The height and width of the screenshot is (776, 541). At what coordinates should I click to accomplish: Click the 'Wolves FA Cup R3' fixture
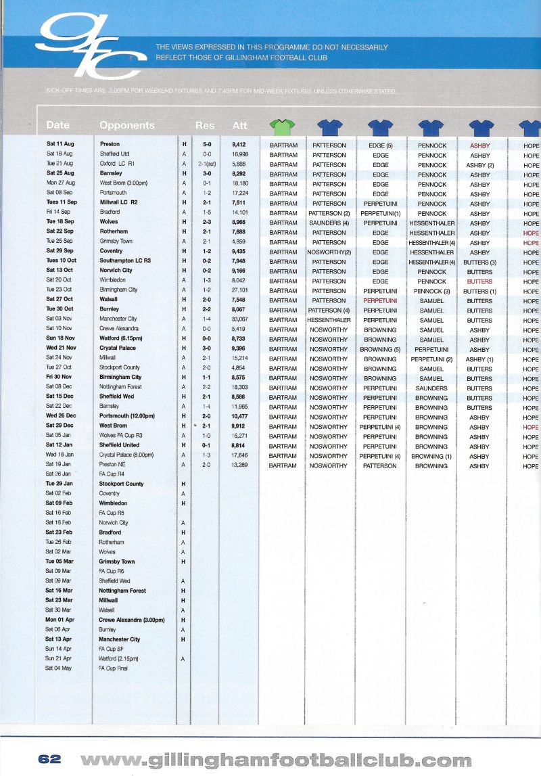[120, 435]
